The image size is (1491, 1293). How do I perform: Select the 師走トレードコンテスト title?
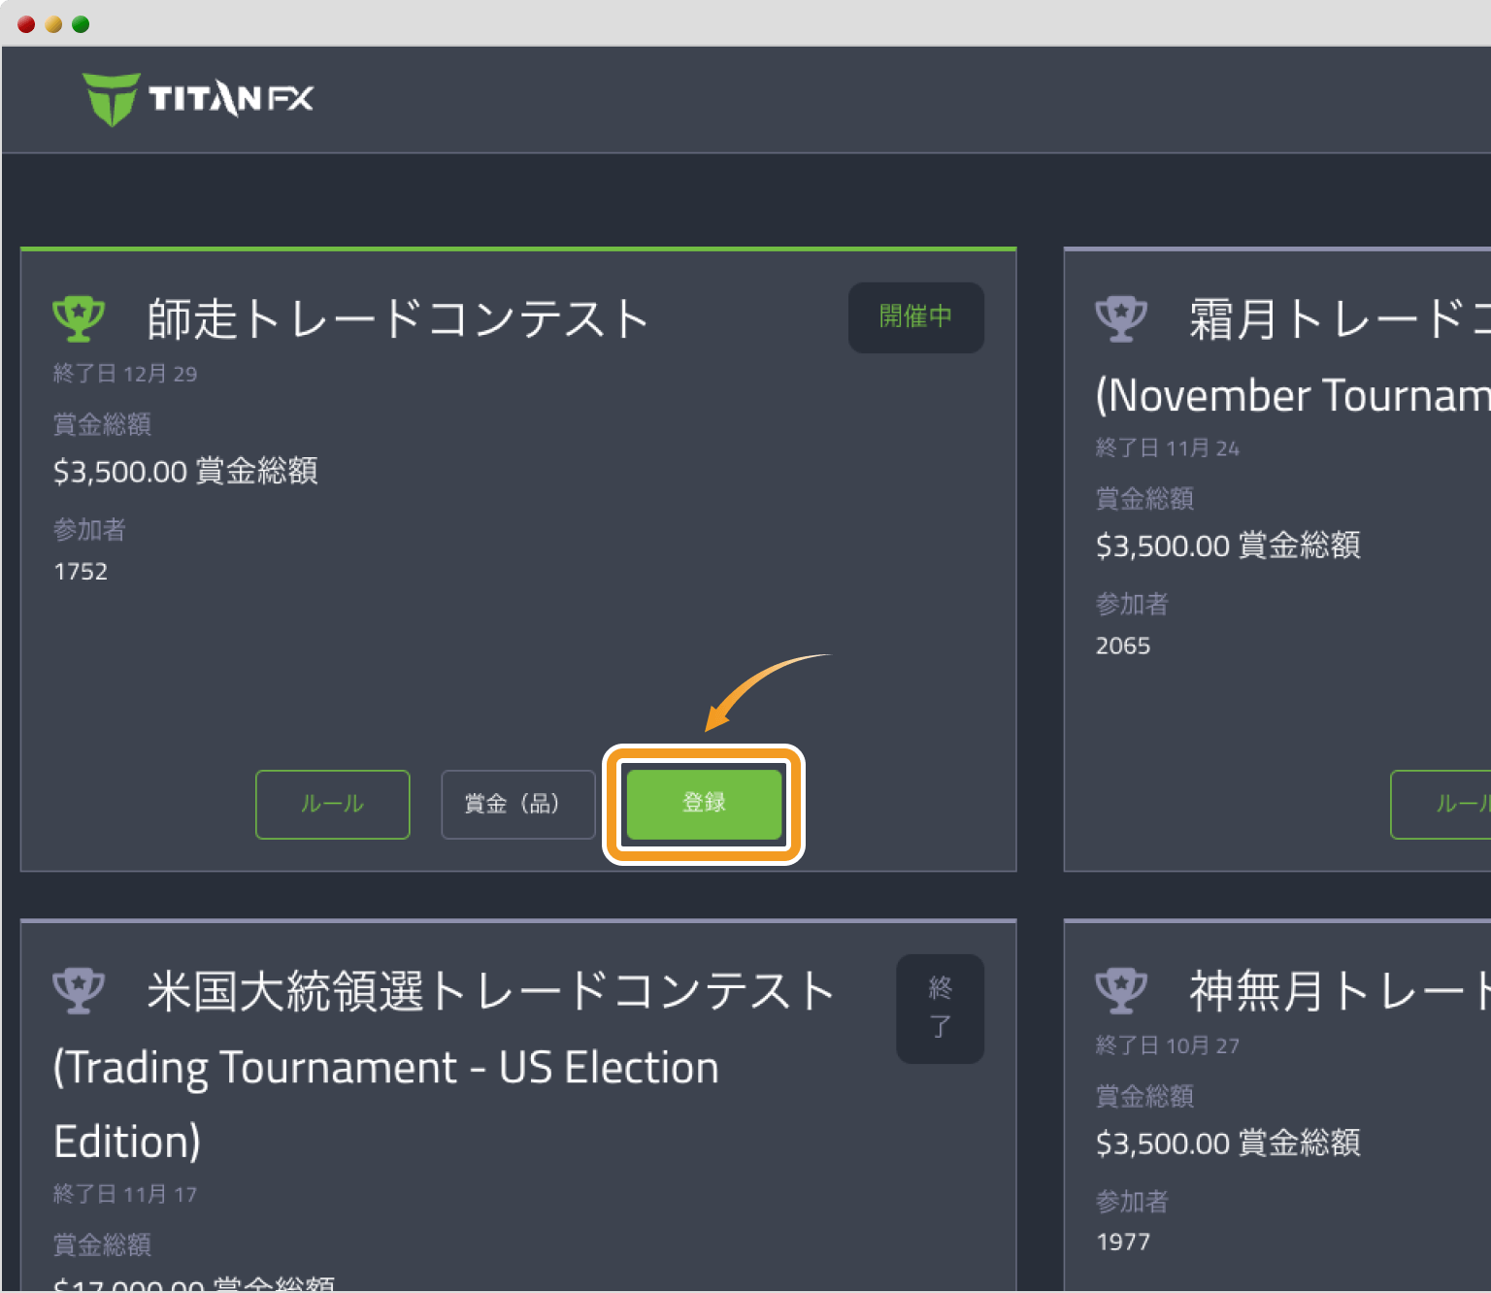click(398, 319)
